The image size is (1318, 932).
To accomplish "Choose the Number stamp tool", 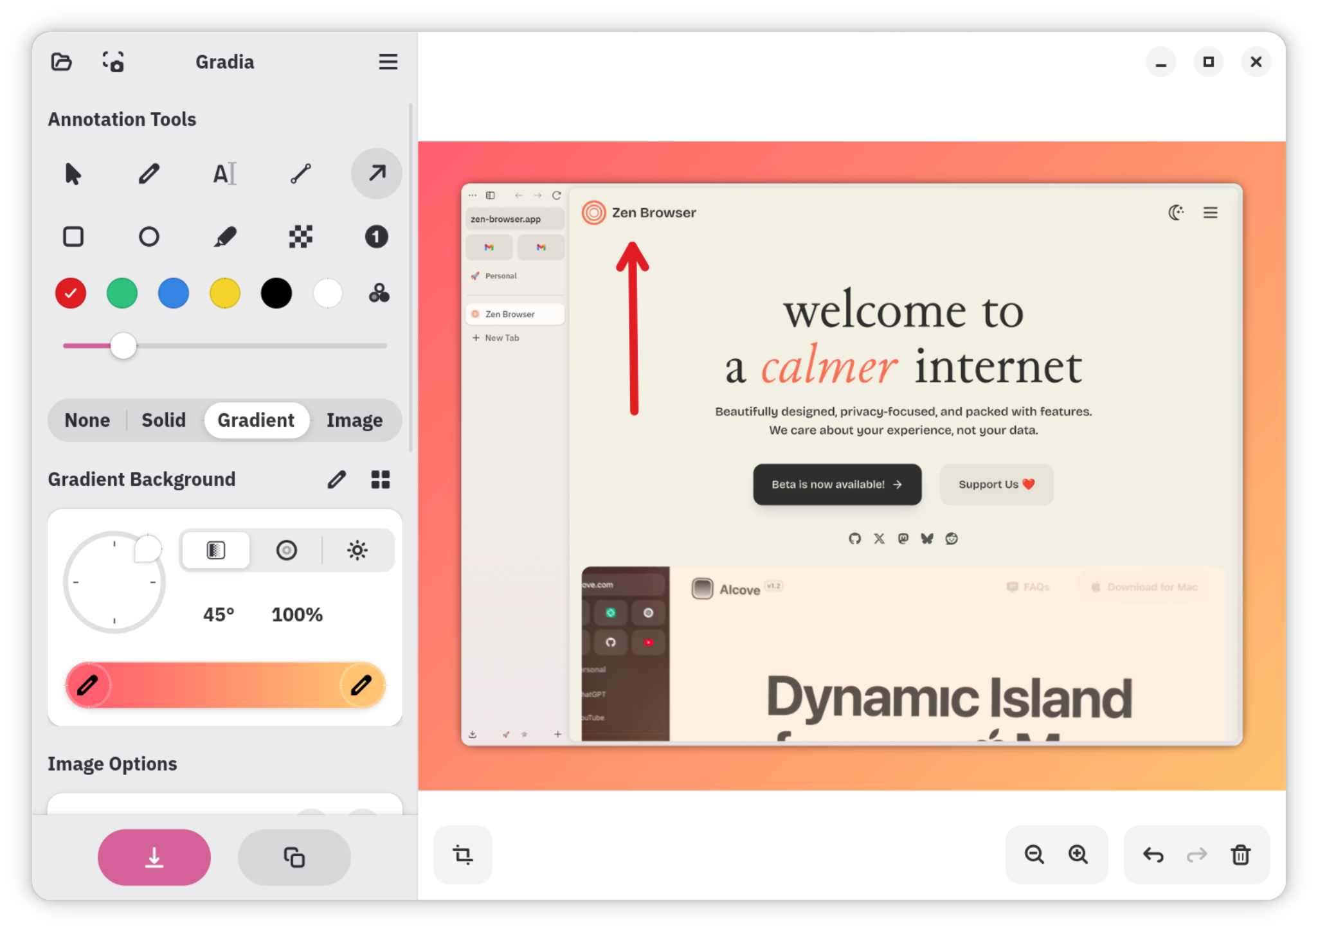I will click(376, 237).
